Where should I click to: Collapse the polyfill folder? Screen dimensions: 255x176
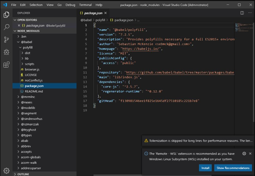pos(20,47)
